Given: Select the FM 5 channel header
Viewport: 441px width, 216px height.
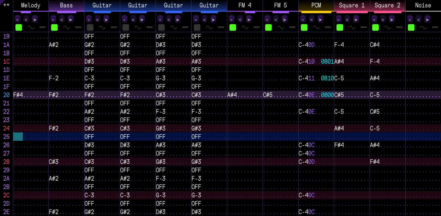Looking at the screenshot, I should click(280, 5).
